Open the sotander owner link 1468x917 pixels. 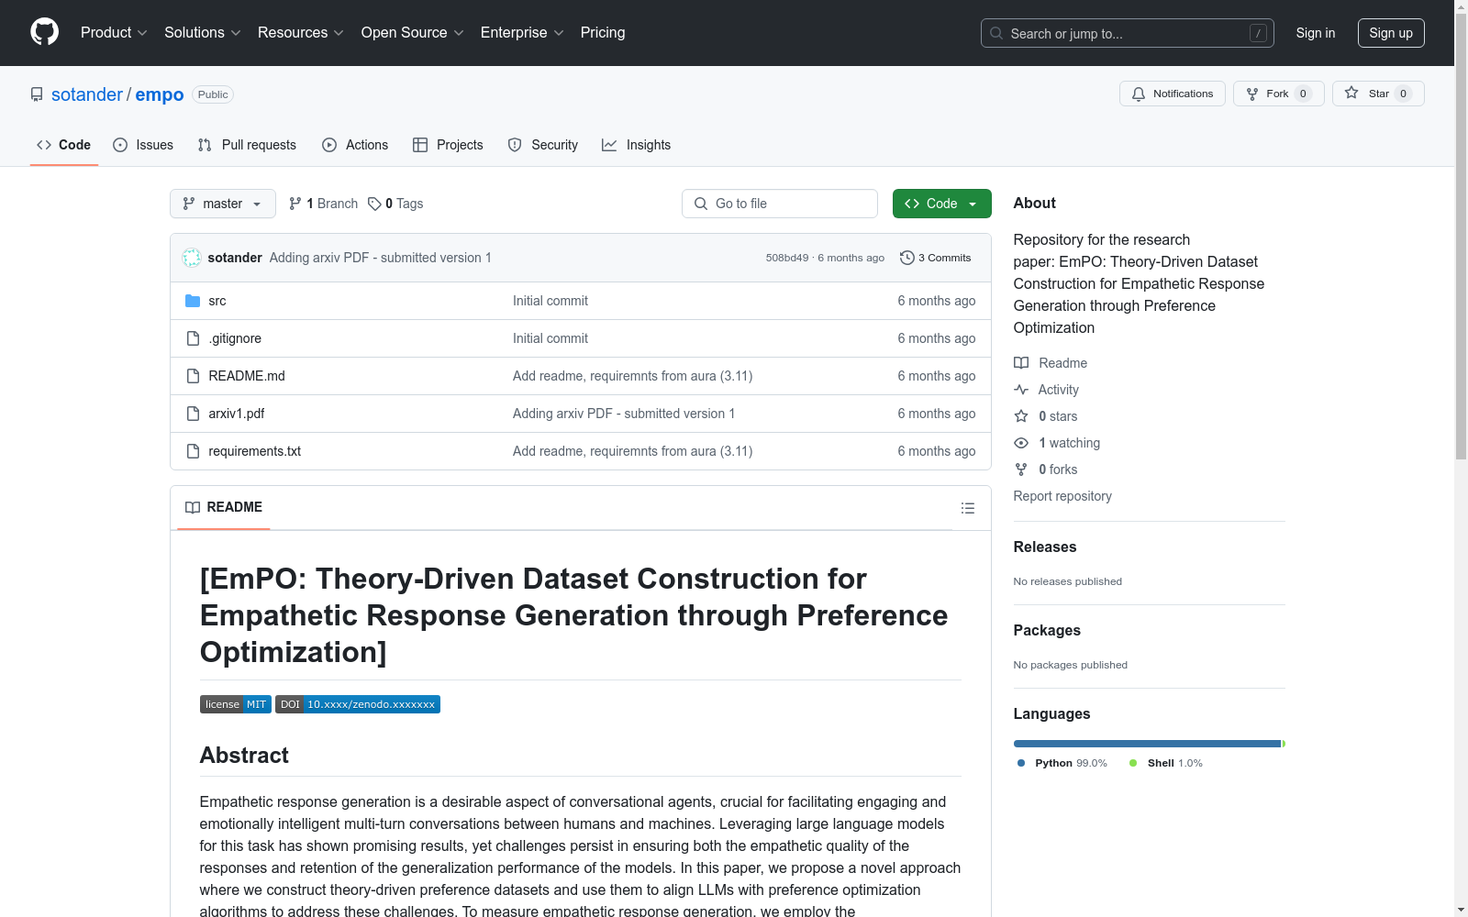[87, 94]
